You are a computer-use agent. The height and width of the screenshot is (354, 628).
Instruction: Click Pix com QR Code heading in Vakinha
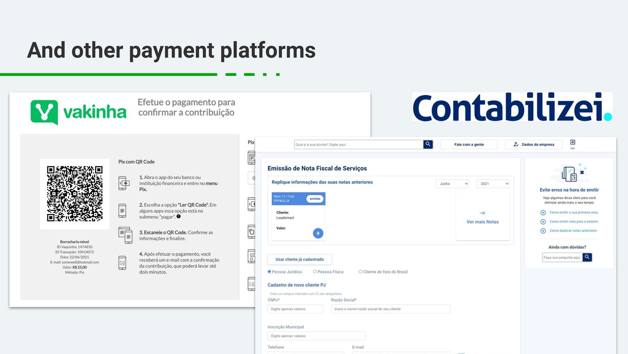pos(137,162)
